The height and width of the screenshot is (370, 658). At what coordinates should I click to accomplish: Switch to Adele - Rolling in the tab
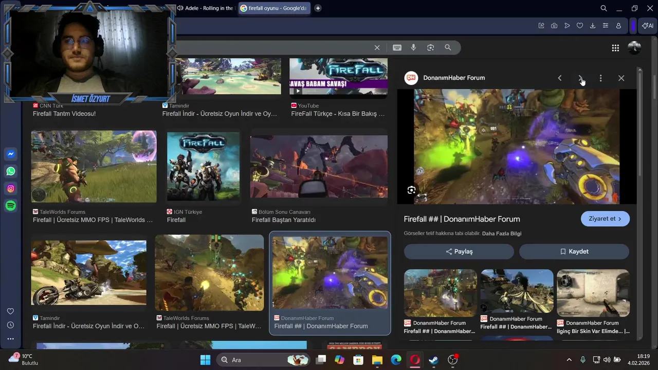coord(205,8)
